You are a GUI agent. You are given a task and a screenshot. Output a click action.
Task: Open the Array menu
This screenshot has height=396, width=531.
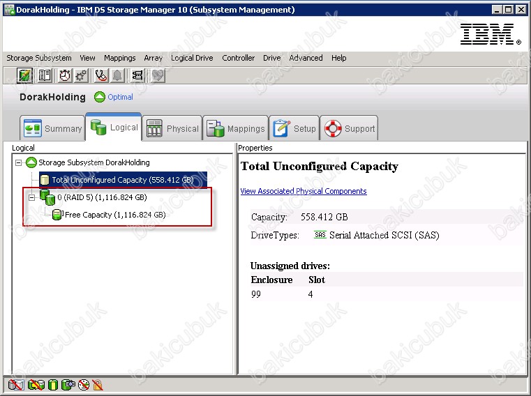(x=153, y=58)
